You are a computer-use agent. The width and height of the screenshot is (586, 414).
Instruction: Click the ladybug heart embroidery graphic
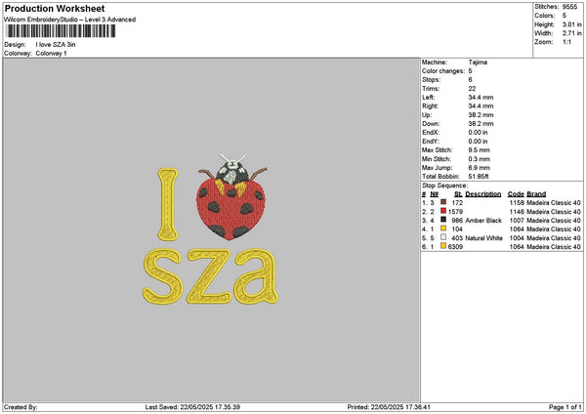point(231,197)
